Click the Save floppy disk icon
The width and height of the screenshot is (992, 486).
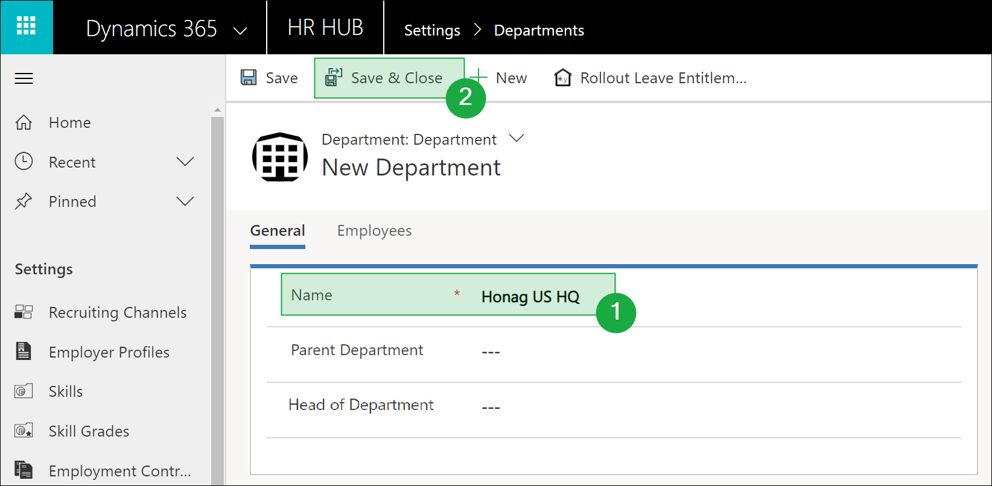click(249, 78)
